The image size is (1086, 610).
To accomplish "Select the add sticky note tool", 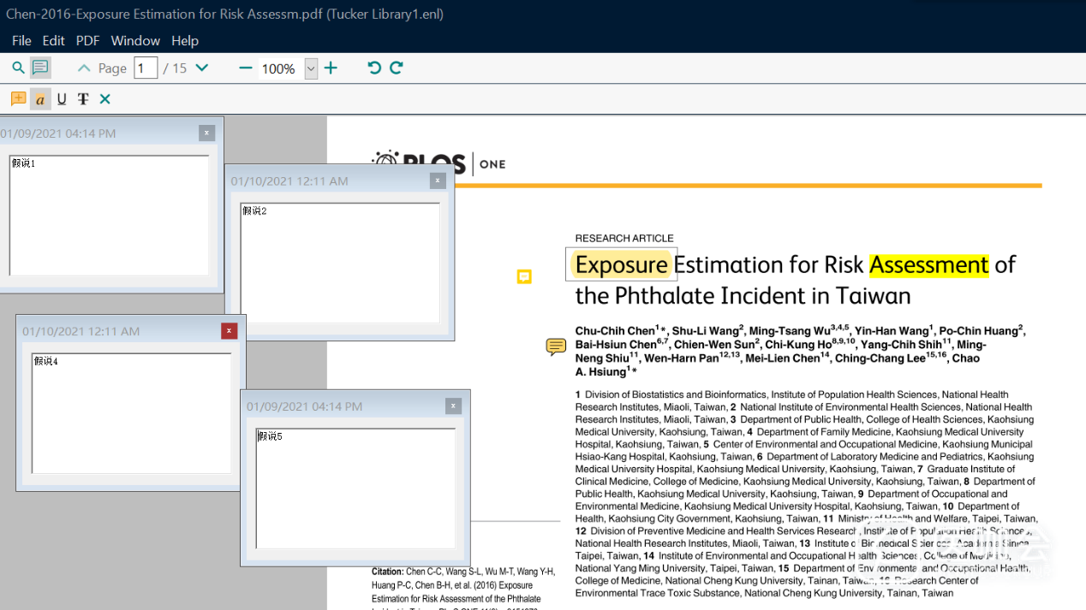I will (x=18, y=99).
